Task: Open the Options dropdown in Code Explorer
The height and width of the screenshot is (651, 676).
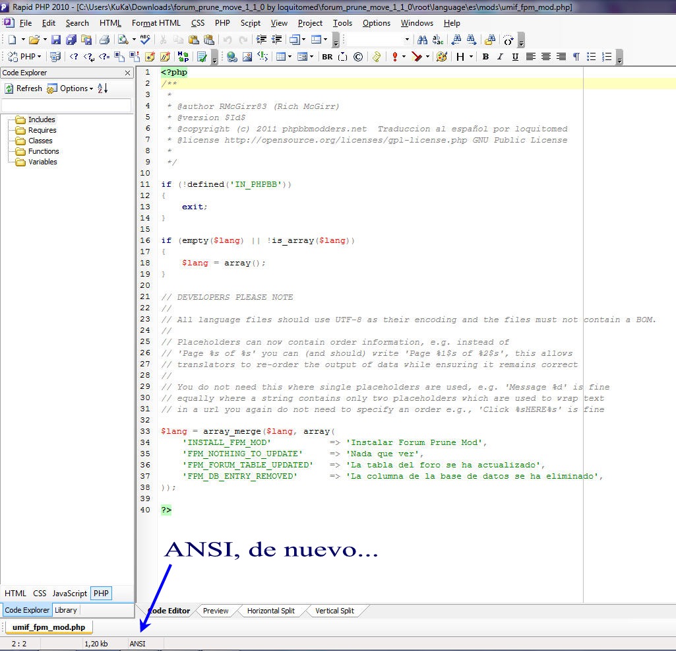Action: (x=71, y=88)
